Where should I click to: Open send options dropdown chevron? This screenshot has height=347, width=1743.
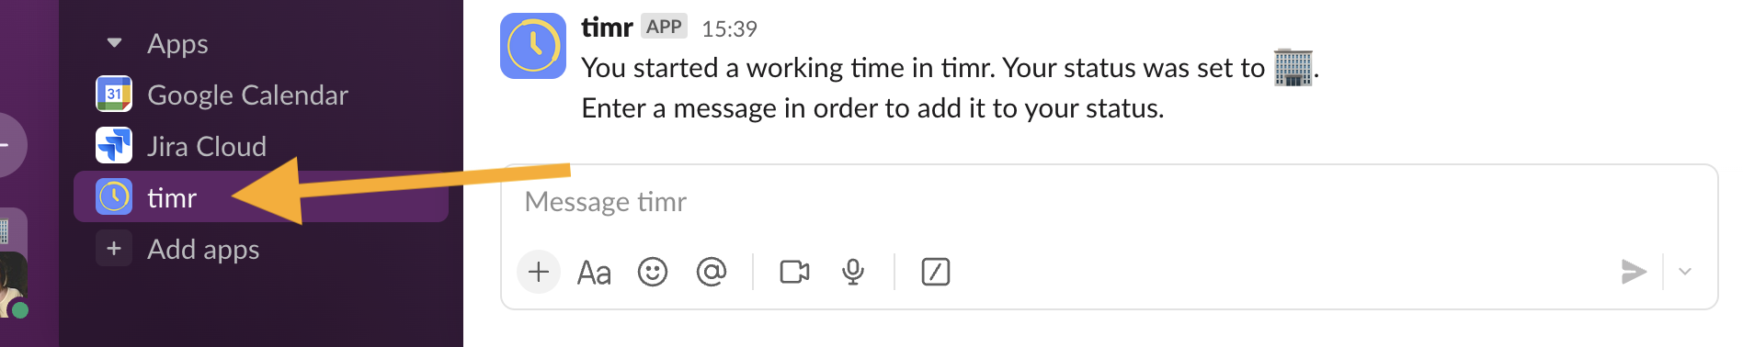click(x=1685, y=272)
